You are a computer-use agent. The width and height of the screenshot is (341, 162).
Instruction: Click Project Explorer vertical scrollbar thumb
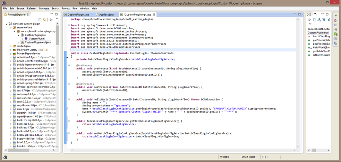pos(58,35)
